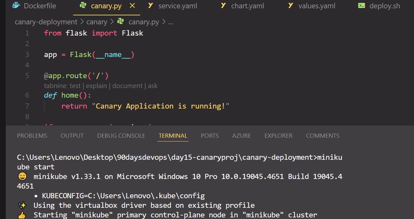Screen dimensions: 414x219
Task: Click the line 6 number in the gutter
Action: pos(27,95)
